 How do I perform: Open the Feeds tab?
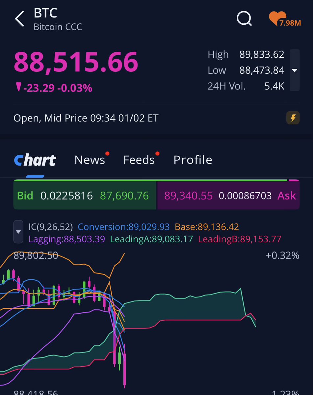[139, 160]
